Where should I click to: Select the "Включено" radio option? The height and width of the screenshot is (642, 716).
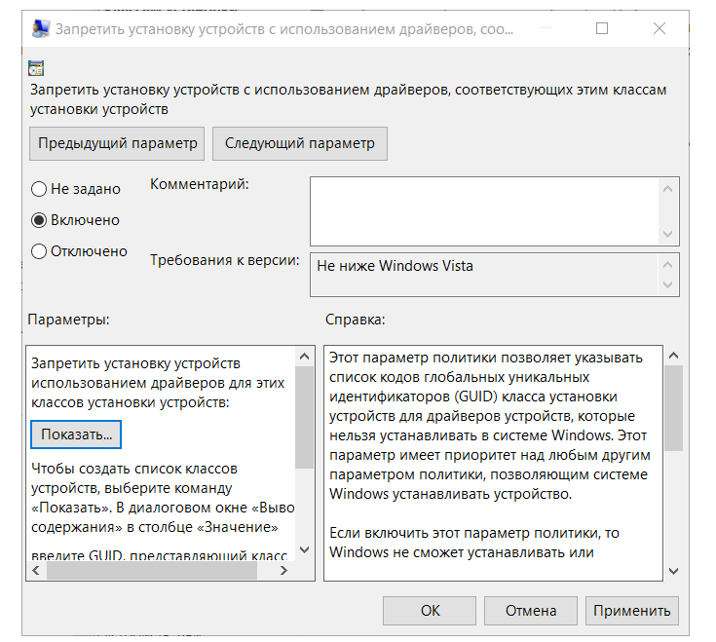39,220
